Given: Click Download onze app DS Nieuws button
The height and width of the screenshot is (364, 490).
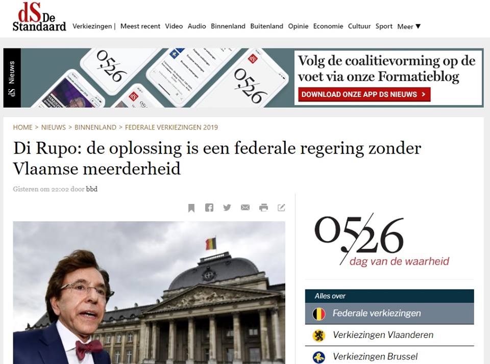Looking at the screenshot, I should click(x=364, y=94).
